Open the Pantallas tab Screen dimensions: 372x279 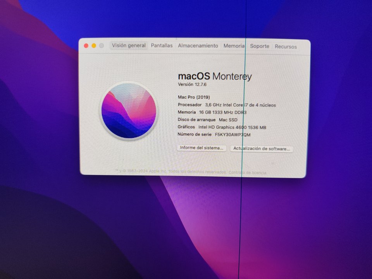click(x=162, y=46)
